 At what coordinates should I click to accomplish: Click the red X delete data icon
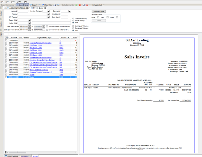point(80,5)
